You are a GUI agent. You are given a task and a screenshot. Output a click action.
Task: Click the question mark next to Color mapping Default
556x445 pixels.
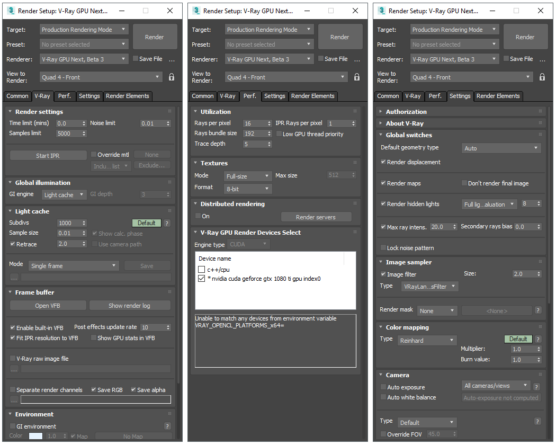coord(537,339)
